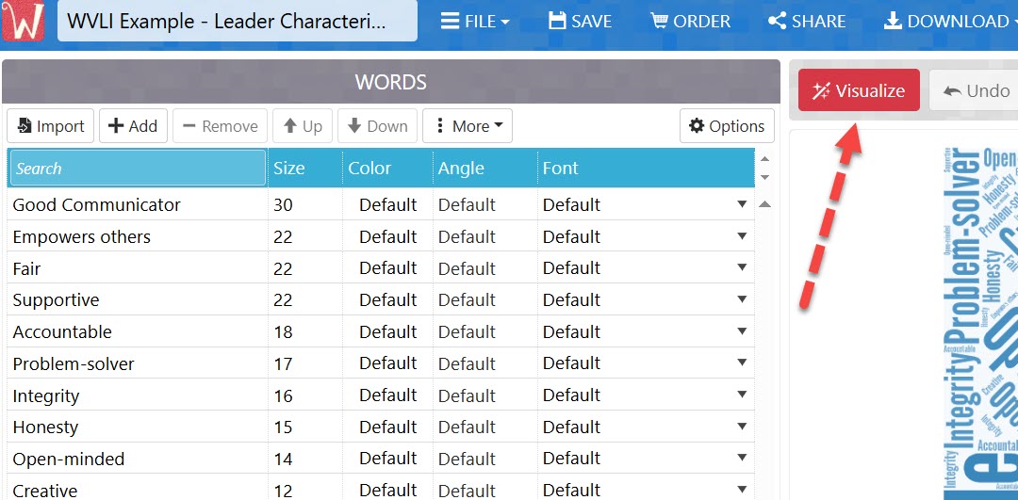Image resolution: width=1018 pixels, height=500 pixels.
Task: Click Color Default for Honesty row
Action: click(x=387, y=427)
